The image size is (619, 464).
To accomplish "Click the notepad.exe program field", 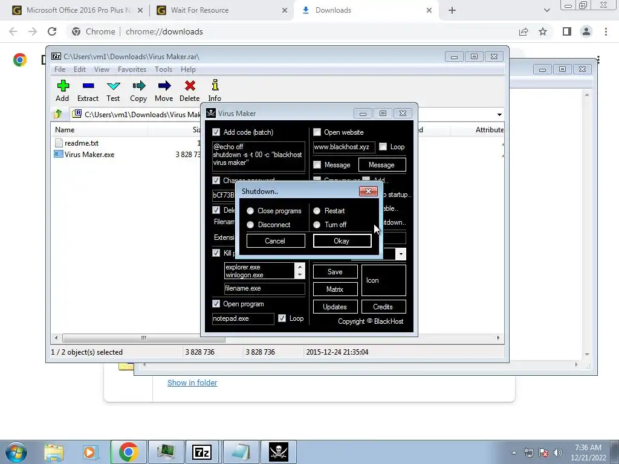I will (243, 318).
